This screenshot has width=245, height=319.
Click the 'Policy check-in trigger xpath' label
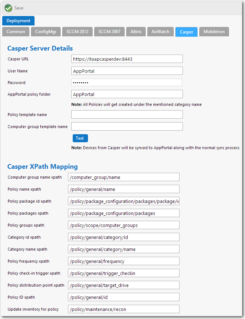(x=34, y=273)
